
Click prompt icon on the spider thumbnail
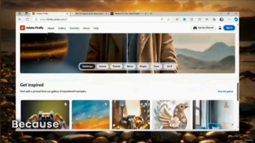click(x=65, y=104)
